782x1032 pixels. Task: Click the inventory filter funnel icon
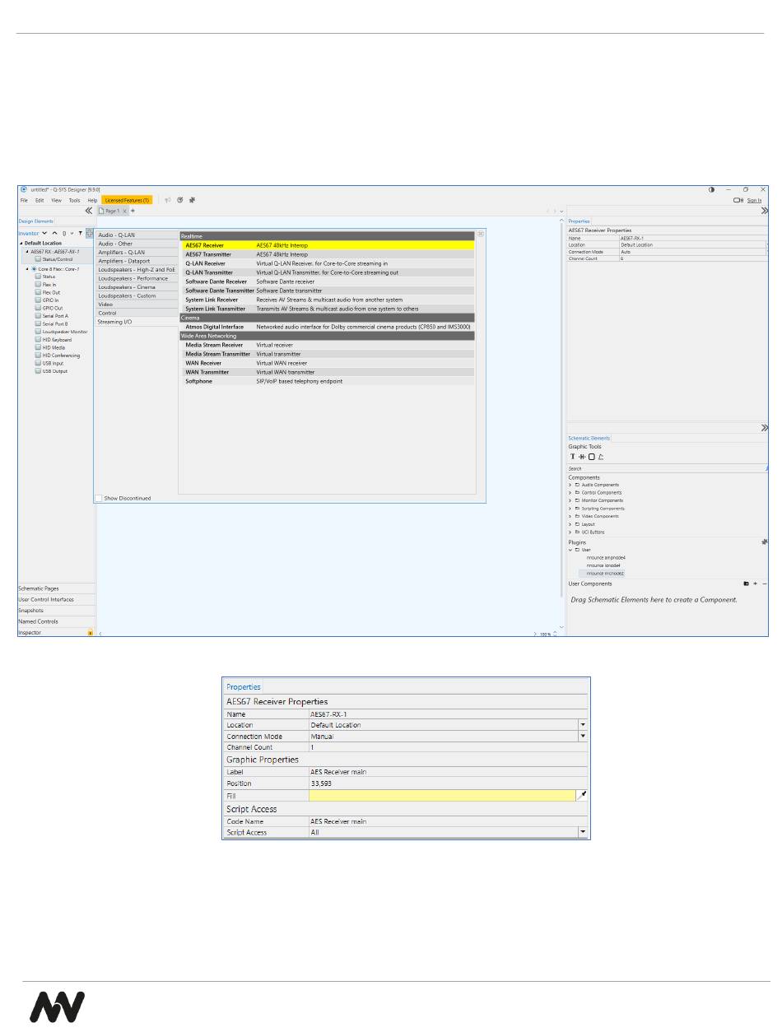tap(80, 234)
